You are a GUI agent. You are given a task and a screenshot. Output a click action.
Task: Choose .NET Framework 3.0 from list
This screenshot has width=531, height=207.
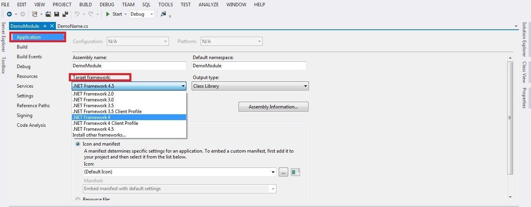coord(129,100)
